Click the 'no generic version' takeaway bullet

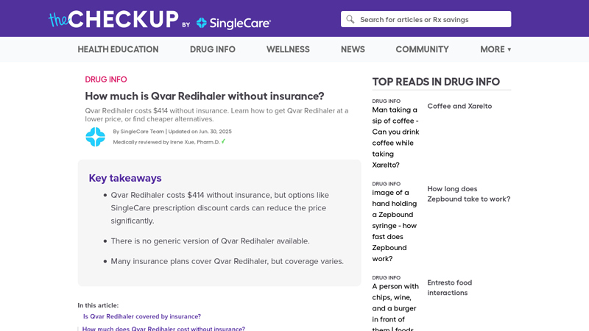[x=210, y=241]
